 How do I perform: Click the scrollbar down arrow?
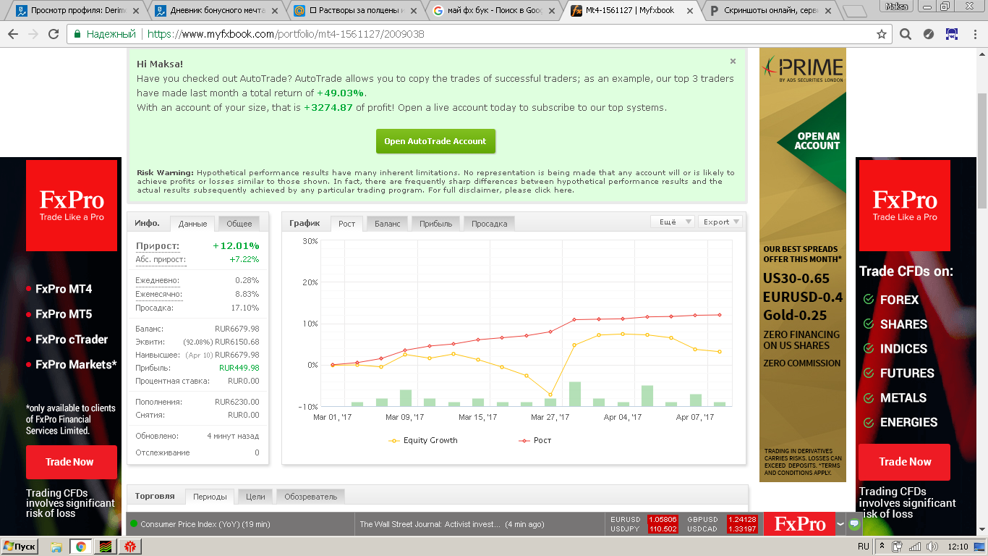982,530
